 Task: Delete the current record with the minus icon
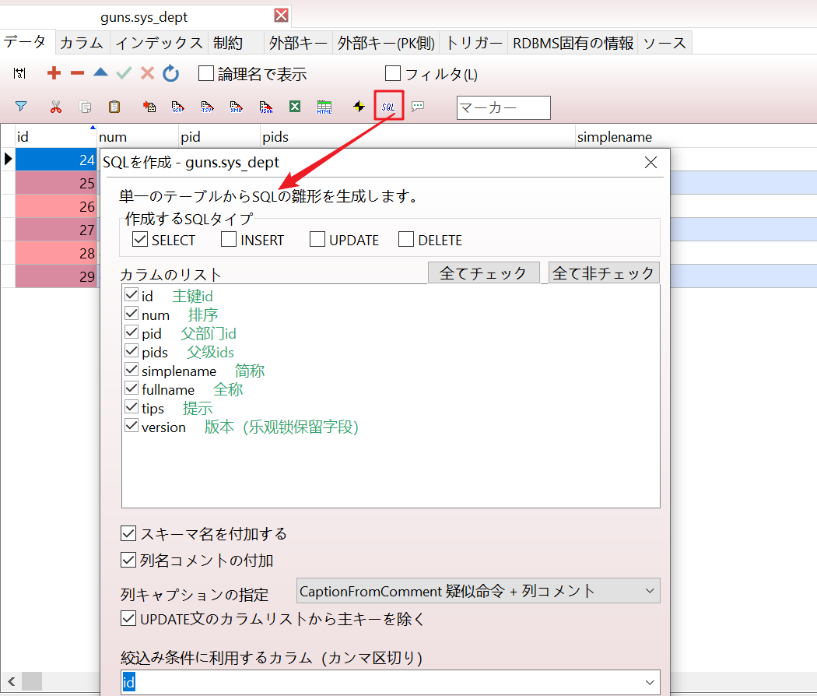pos(76,73)
